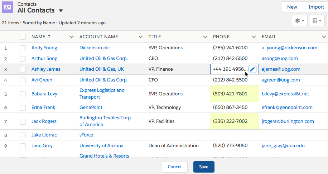Click phone number (785) 241-6200

coord(230,48)
